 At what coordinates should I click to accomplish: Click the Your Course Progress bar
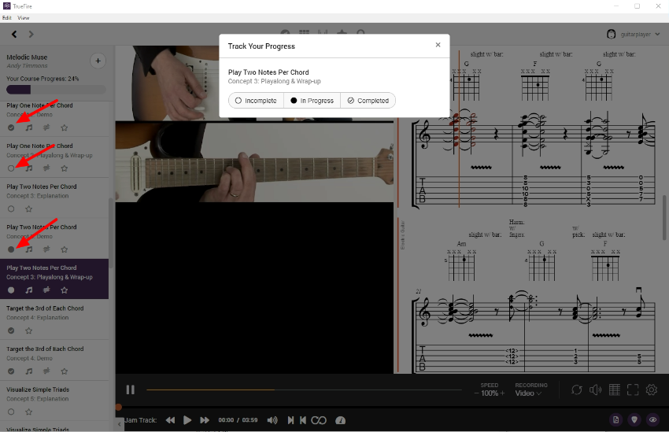point(56,90)
